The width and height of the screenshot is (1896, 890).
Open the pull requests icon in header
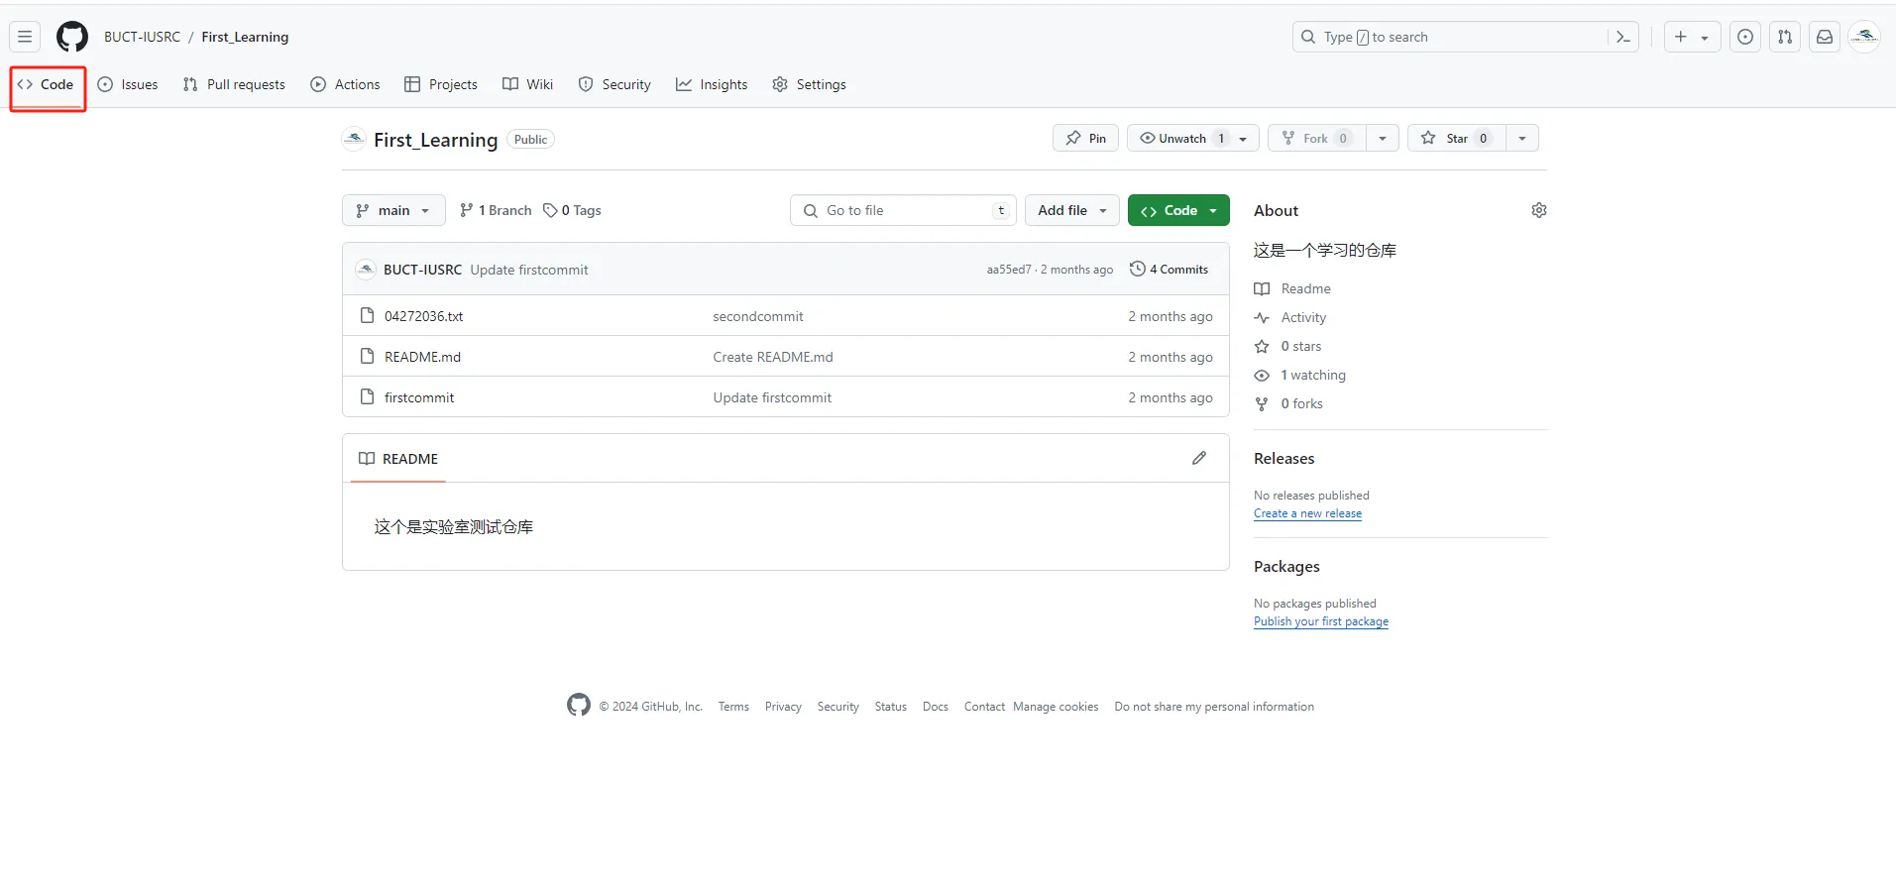pyautogui.click(x=1785, y=37)
